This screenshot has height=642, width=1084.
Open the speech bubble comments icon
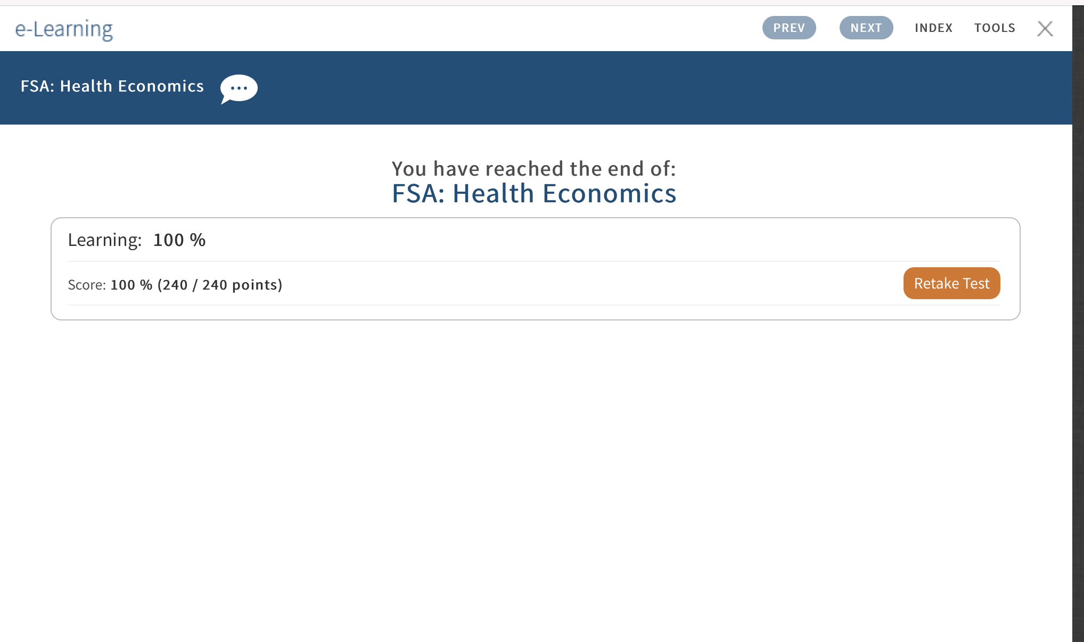(x=239, y=88)
